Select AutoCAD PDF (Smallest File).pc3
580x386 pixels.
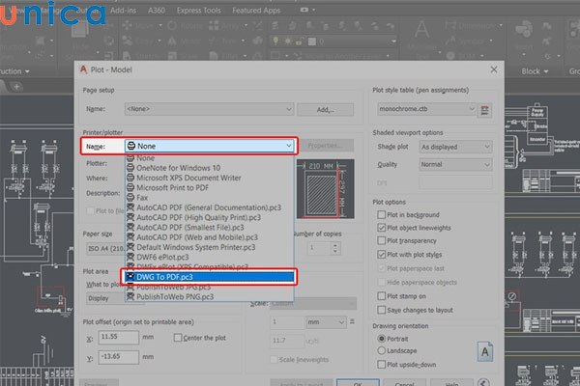pyautogui.click(x=210, y=228)
